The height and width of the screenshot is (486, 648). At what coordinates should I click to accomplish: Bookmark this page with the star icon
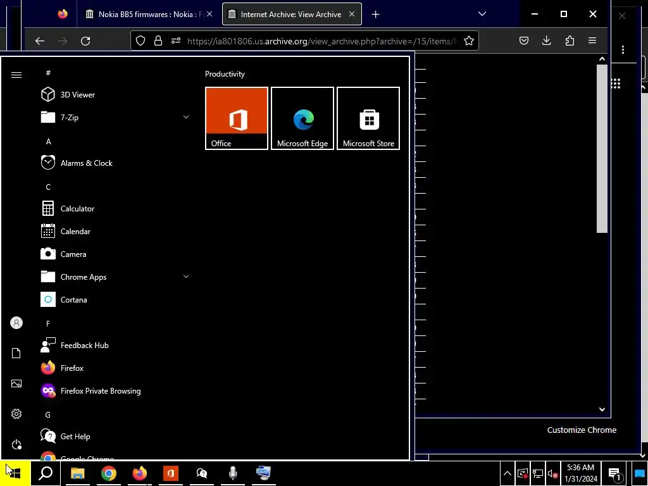pyautogui.click(x=469, y=40)
